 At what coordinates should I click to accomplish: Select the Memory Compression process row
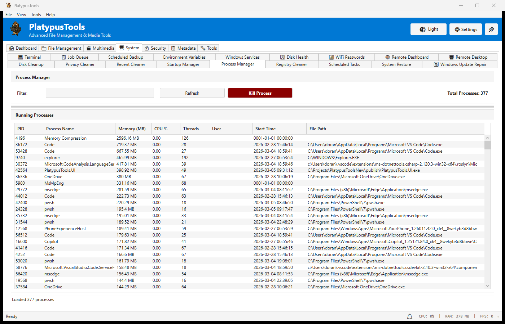pyautogui.click(x=65, y=138)
